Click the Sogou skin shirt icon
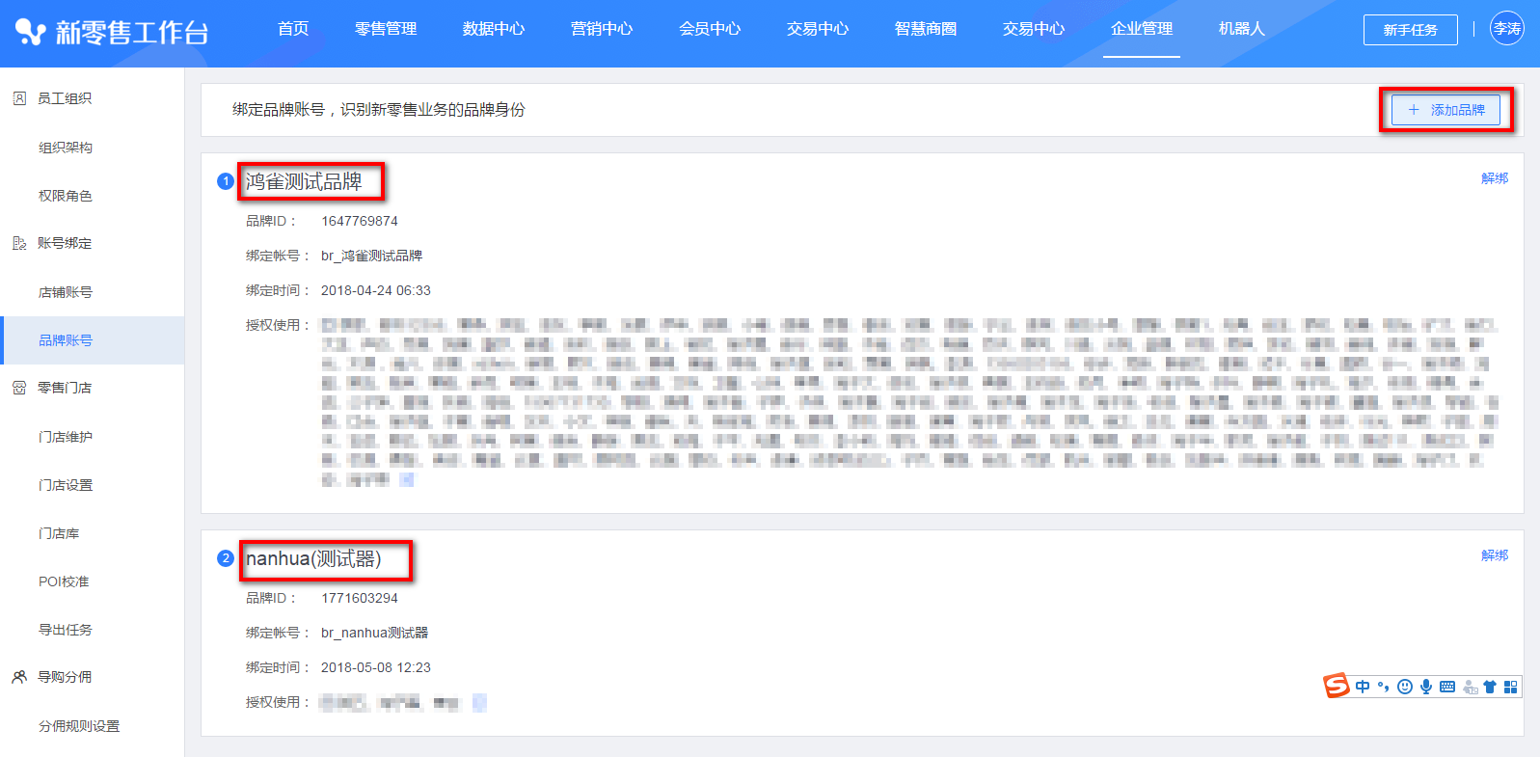Viewport: 1540px width, 757px height. click(x=1490, y=687)
